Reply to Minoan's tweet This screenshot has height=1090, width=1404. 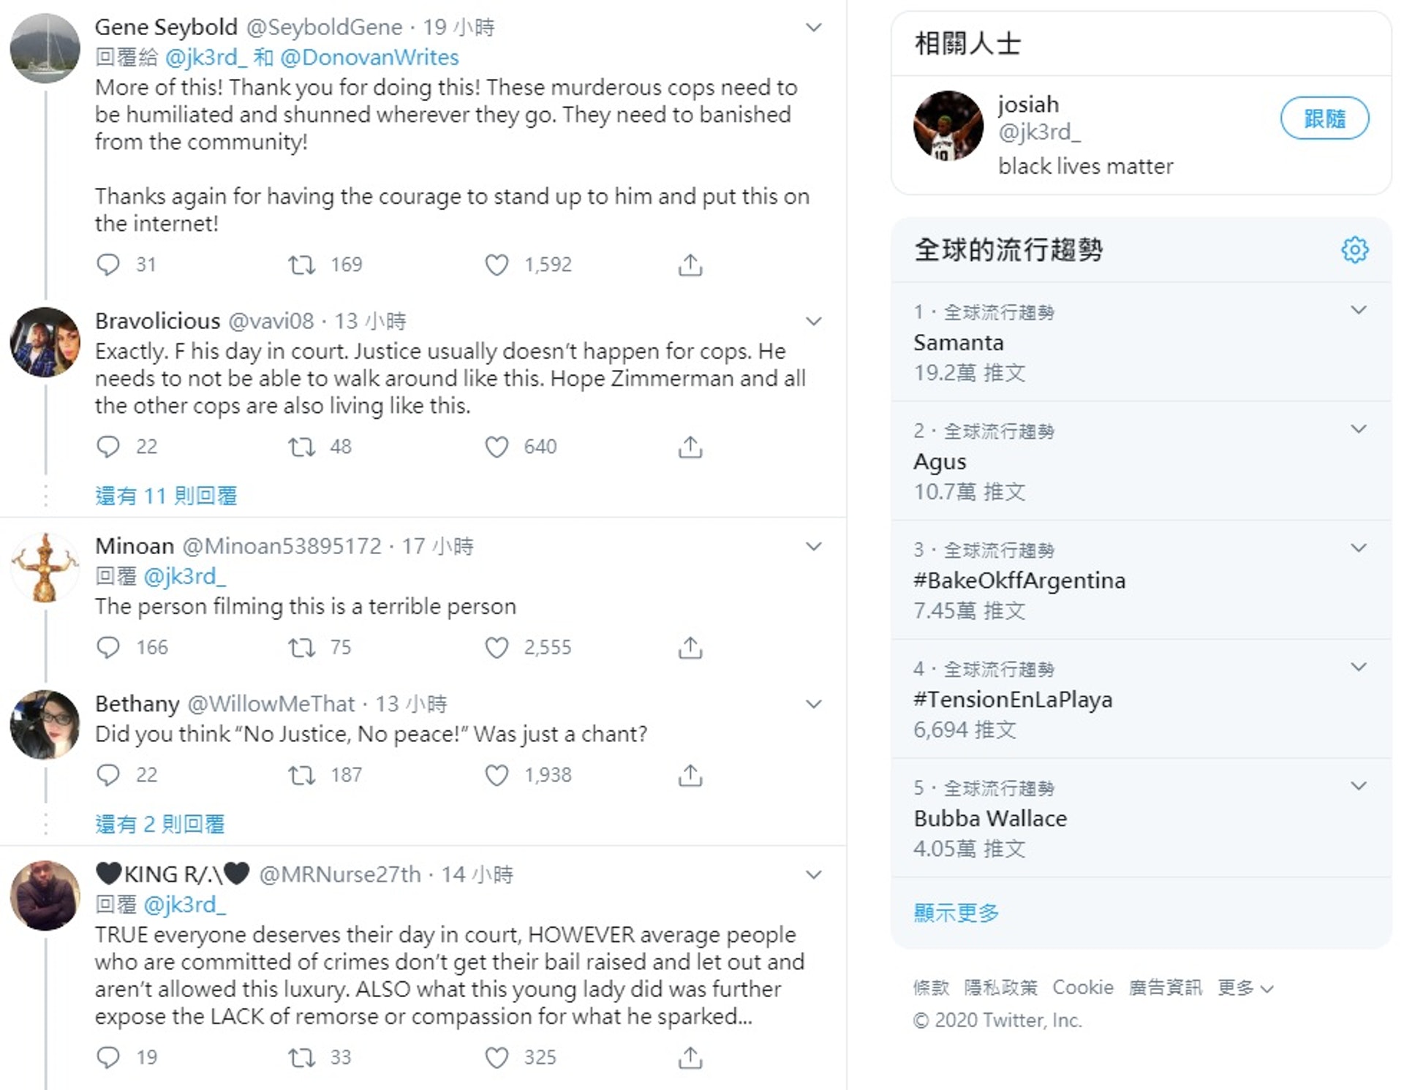coord(108,648)
